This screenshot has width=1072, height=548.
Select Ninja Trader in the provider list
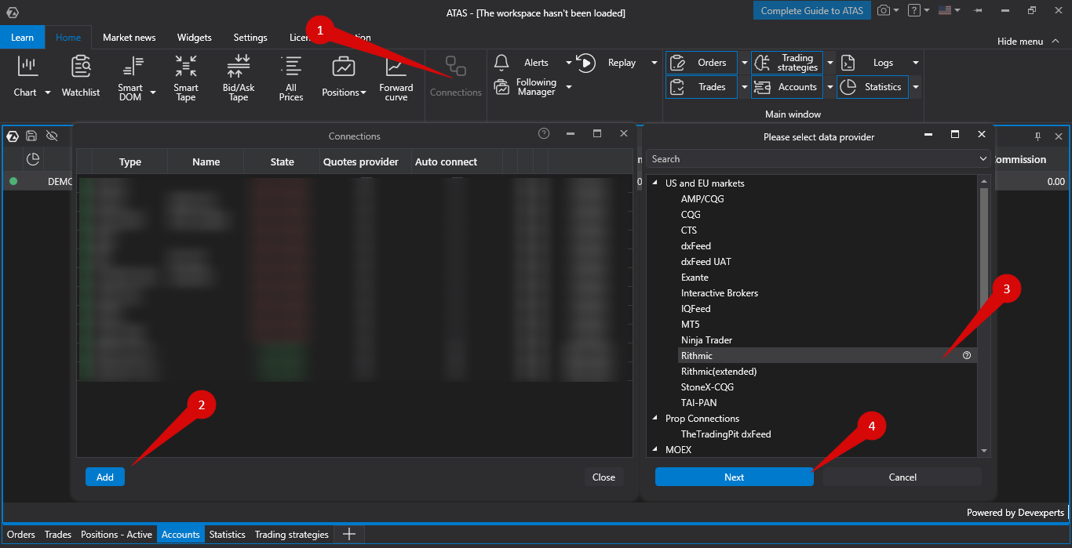coord(706,339)
